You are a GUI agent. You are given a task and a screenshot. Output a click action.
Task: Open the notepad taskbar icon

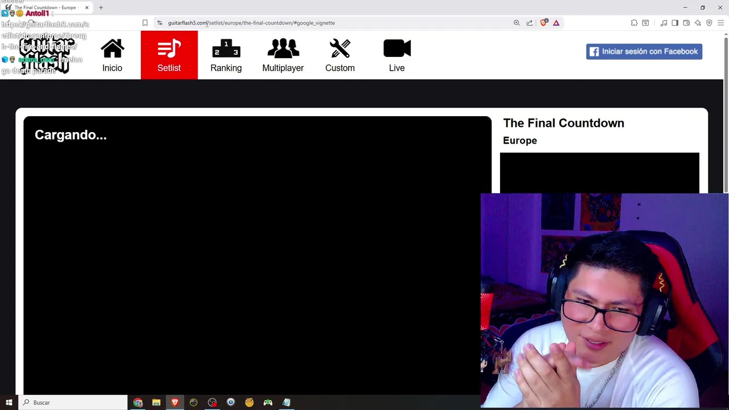pos(286,403)
